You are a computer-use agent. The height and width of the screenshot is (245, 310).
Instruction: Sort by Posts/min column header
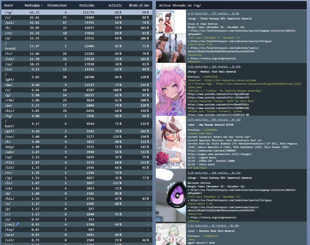click(x=32, y=5)
